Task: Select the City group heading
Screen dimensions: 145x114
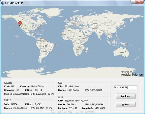Action: pyautogui.click(x=60, y=83)
